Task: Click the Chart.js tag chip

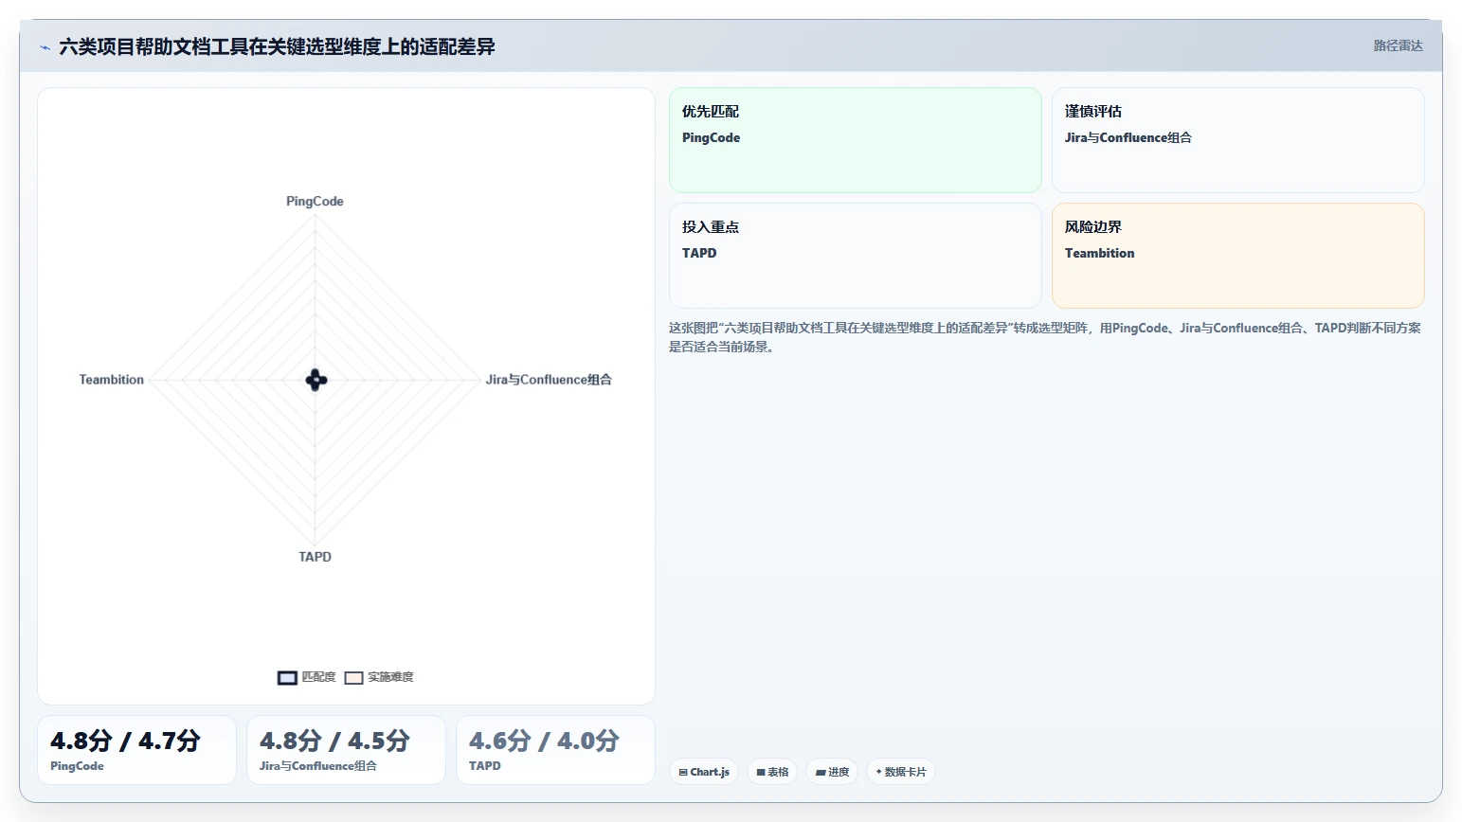Action: (704, 772)
